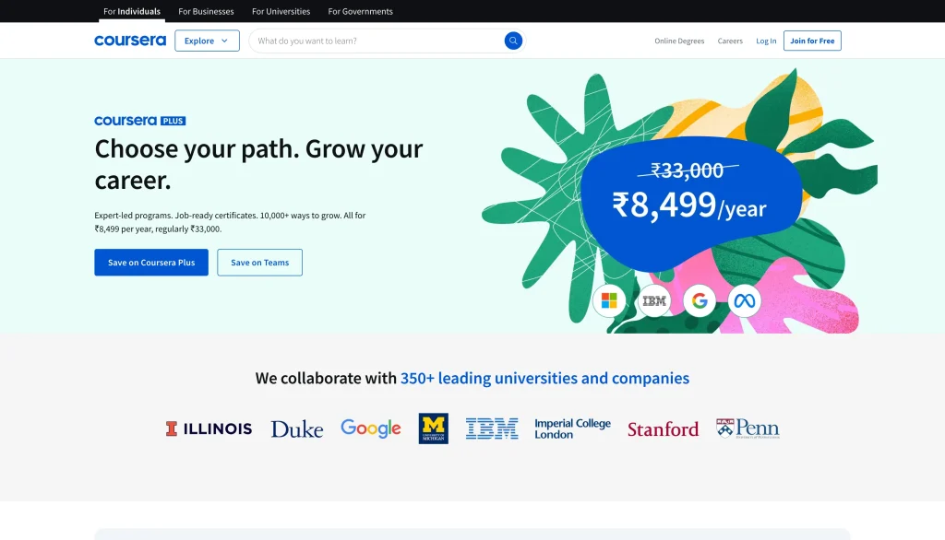Click the circular IBM badge icon

tap(654, 300)
